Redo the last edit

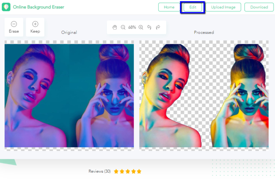158,28
